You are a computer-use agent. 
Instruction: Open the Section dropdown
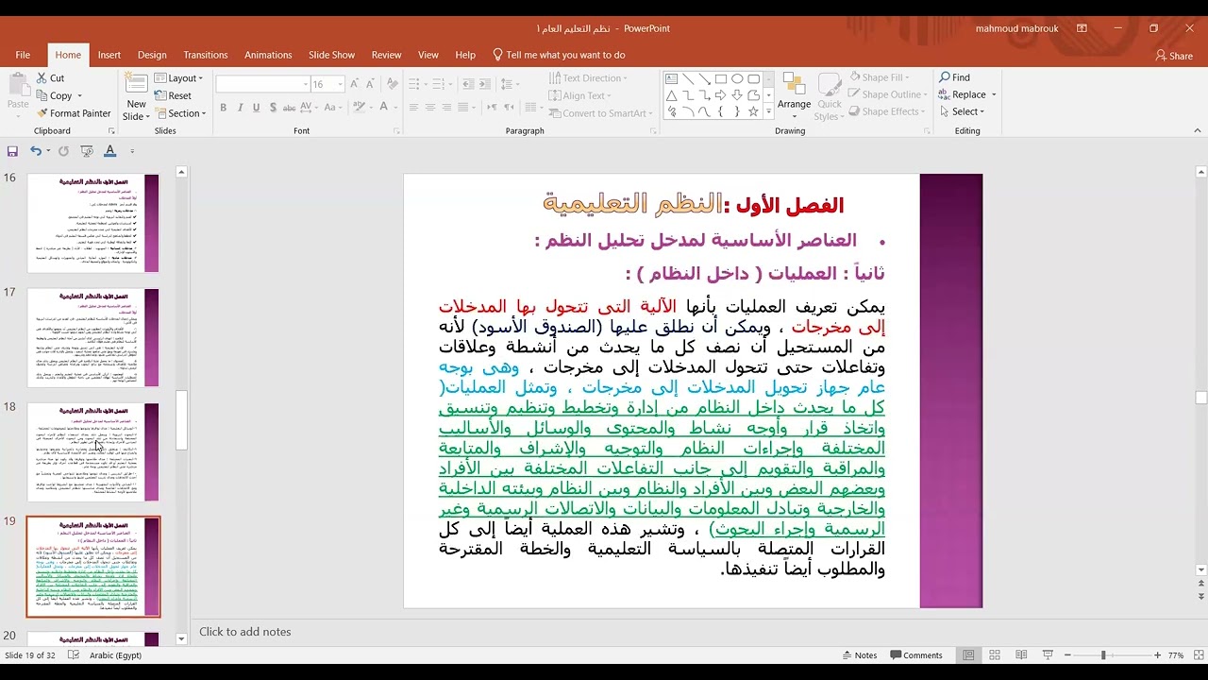tap(179, 113)
